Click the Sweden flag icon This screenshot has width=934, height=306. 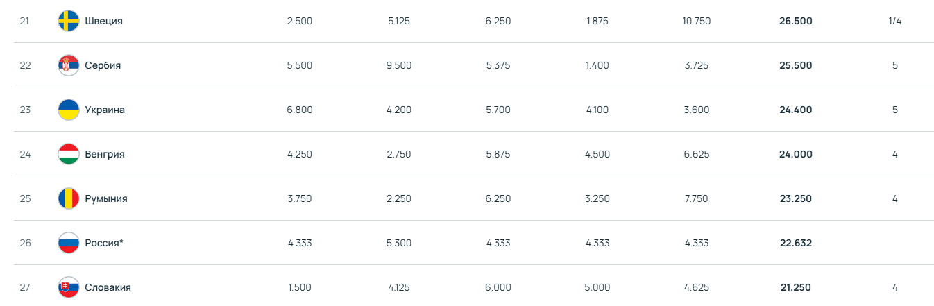click(69, 21)
